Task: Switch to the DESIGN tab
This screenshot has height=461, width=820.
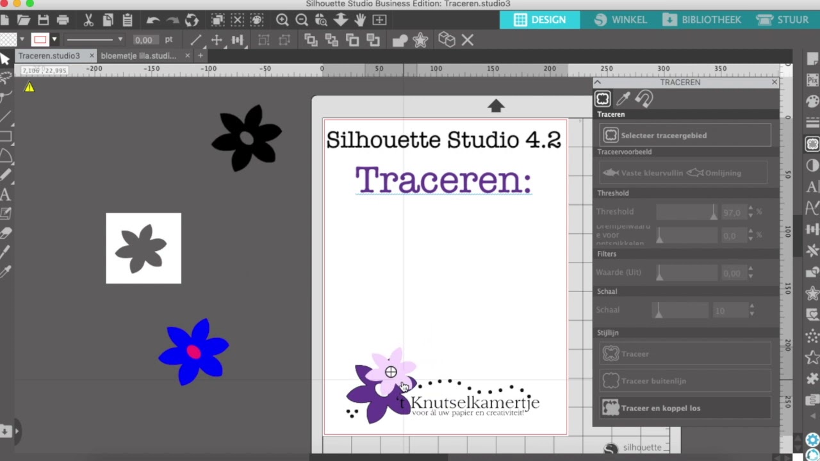Action: tap(540, 20)
